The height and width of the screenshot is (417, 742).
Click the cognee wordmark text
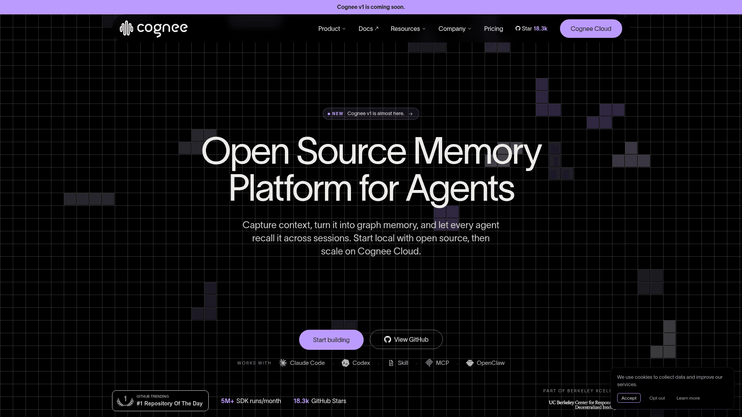[162, 29]
